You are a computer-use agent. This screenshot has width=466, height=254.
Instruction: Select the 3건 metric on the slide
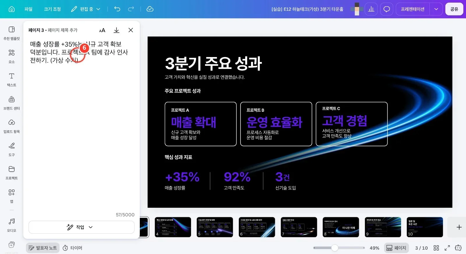283,177
